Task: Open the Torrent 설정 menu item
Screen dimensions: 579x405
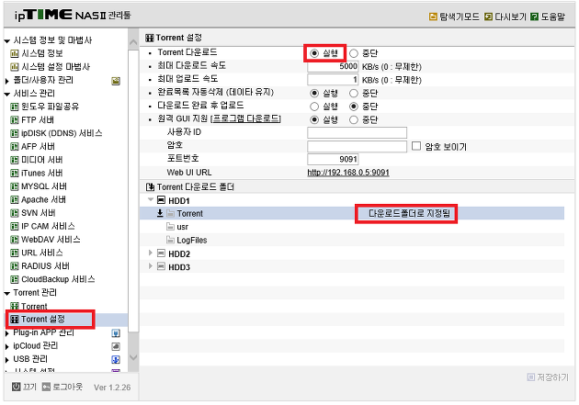Action: coord(43,320)
